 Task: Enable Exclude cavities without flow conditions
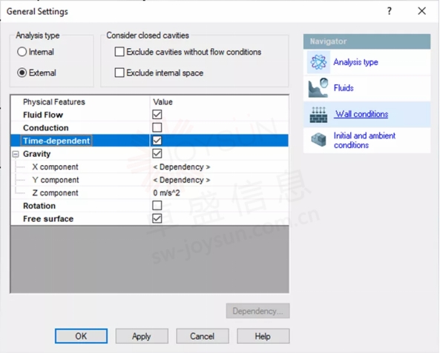coord(119,52)
